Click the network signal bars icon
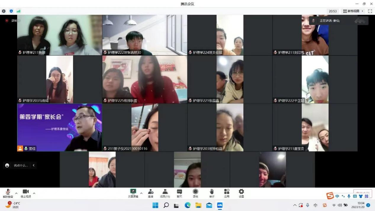Screen dimensions: 375x211 click(19, 11)
